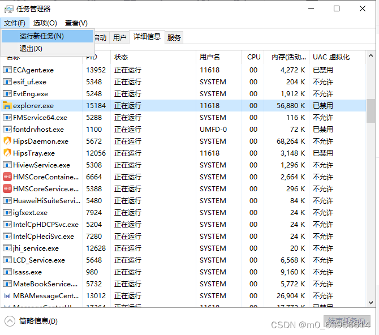The image size is (379, 335).
Task: Select the fontdrvhost.exe process name
Action: 38,130
